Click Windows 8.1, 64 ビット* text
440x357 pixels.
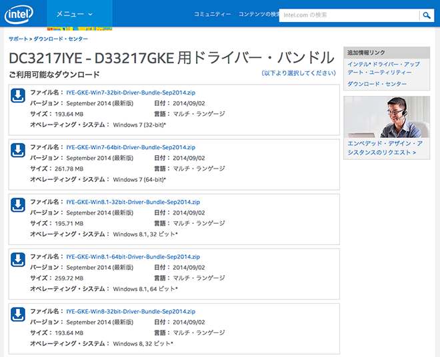[145, 289]
